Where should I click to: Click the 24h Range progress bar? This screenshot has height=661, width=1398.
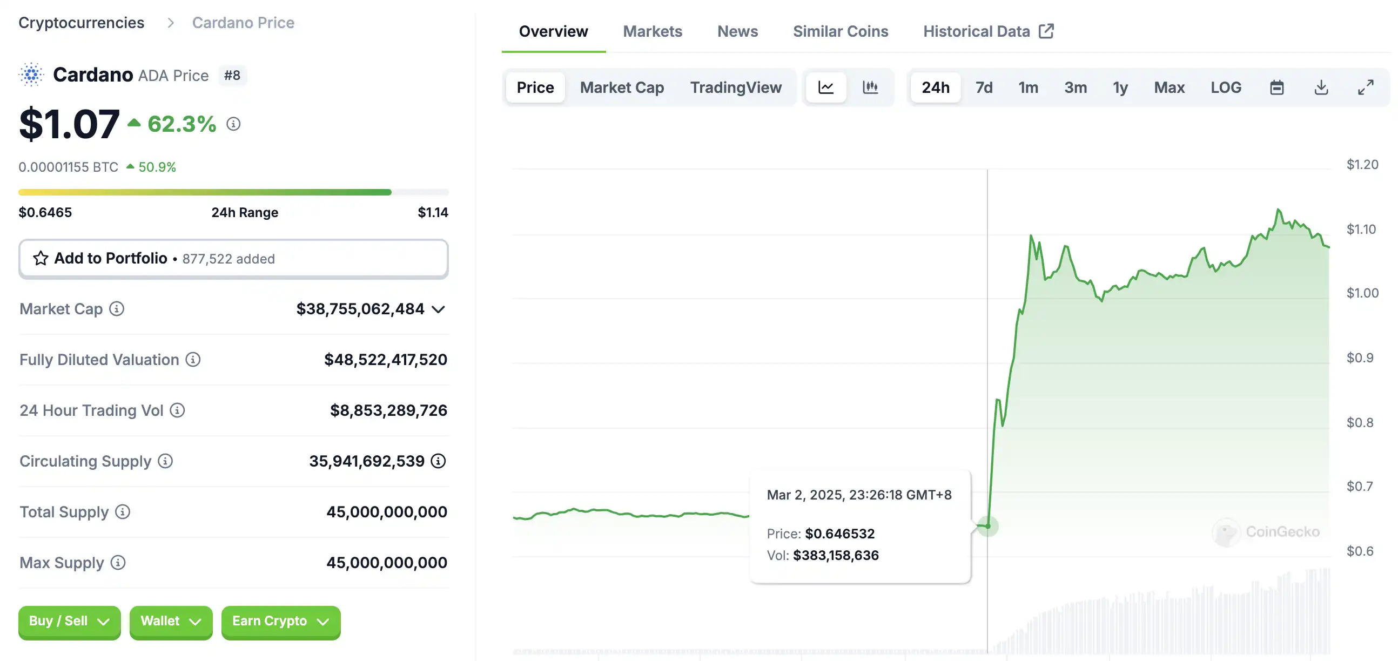(233, 192)
